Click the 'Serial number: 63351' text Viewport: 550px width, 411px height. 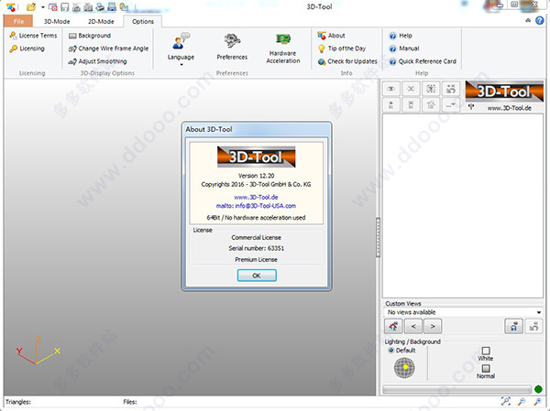[257, 248]
